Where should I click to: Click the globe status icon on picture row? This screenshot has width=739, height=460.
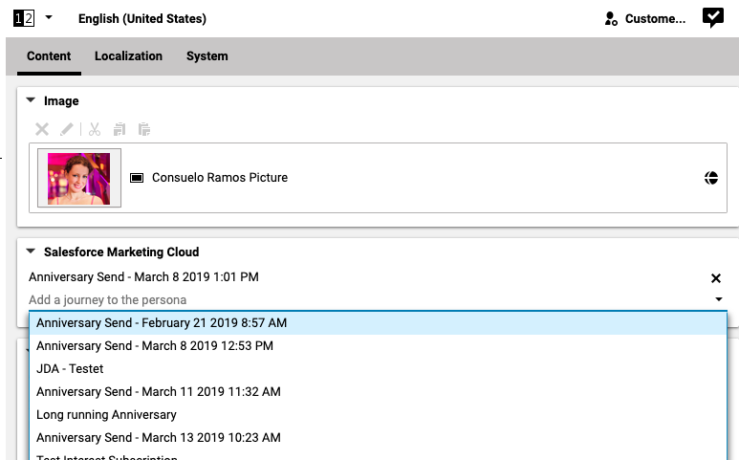coord(710,178)
